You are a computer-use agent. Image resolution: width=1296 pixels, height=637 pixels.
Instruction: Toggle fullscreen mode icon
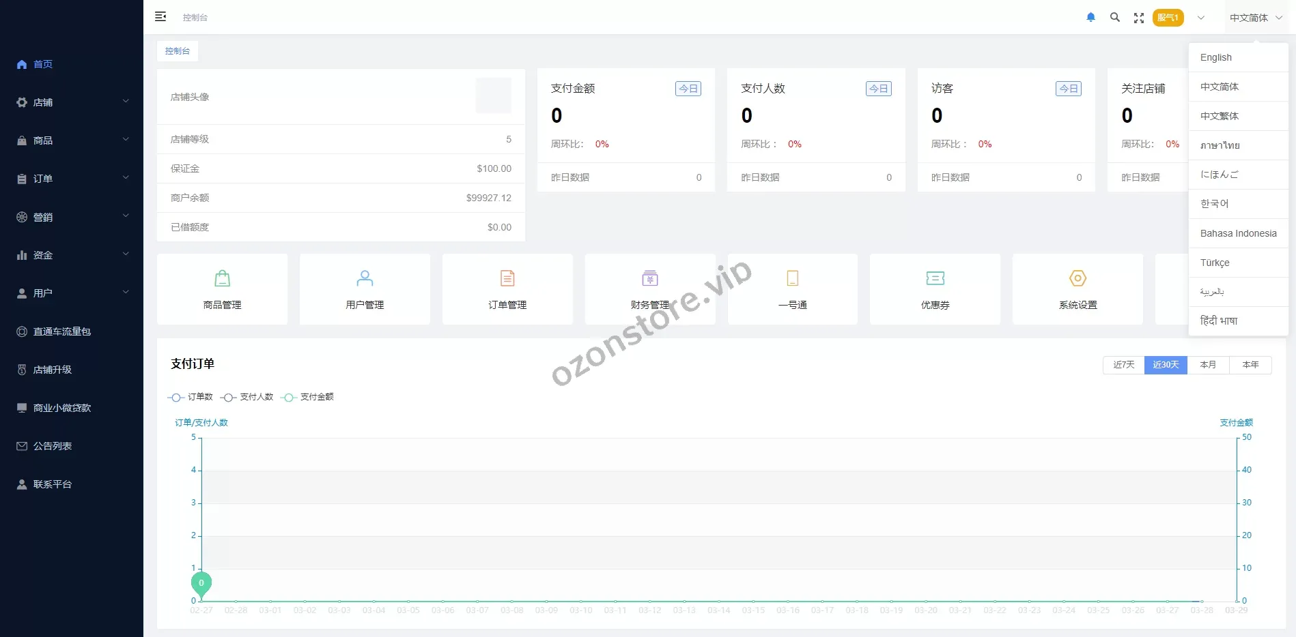(1138, 18)
